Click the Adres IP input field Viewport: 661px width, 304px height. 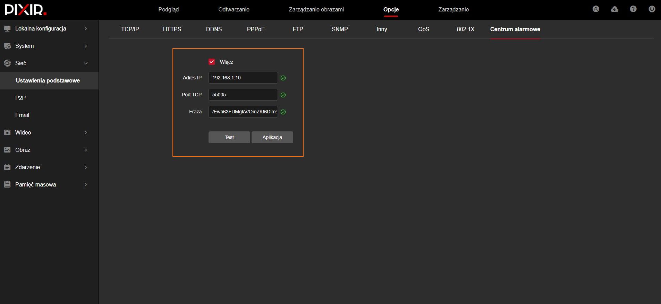coord(243,78)
